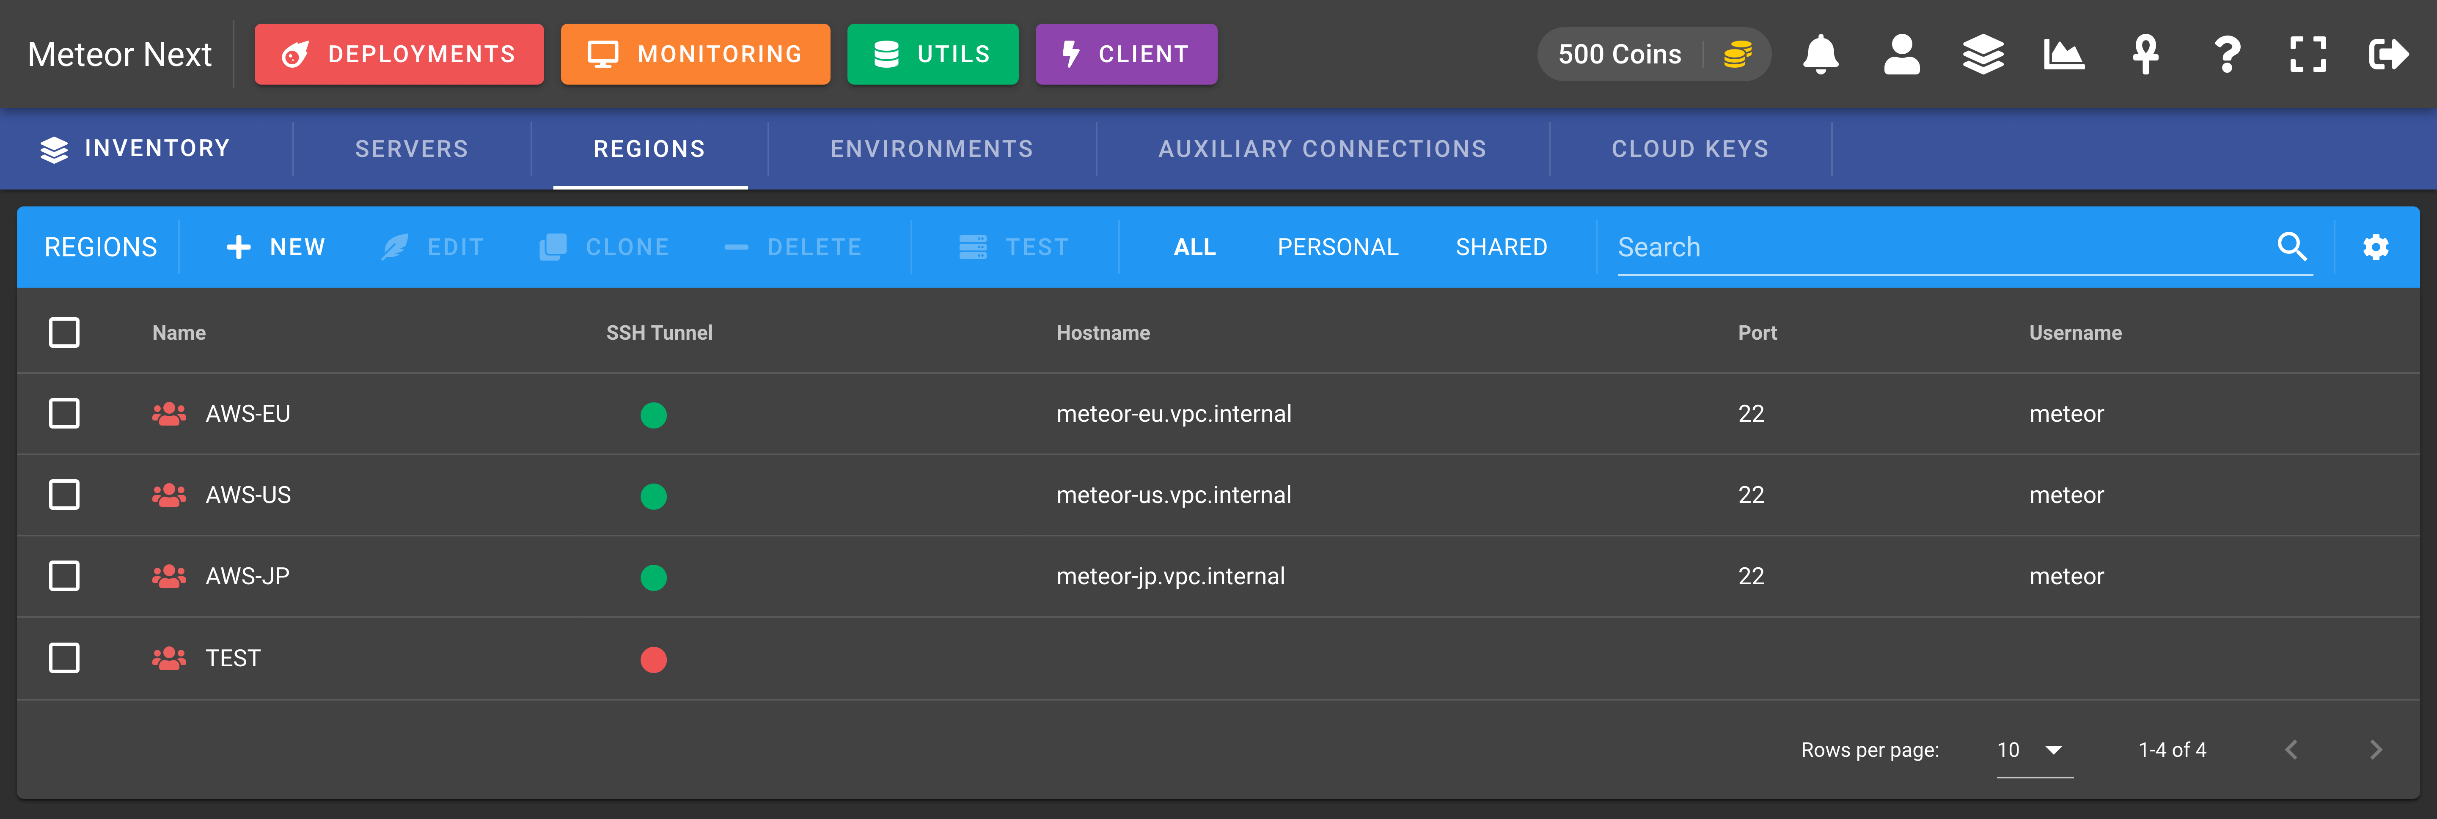The height and width of the screenshot is (819, 2437).
Task: Click the shared group icon beside AWS-EU
Action: click(x=169, y=413)
